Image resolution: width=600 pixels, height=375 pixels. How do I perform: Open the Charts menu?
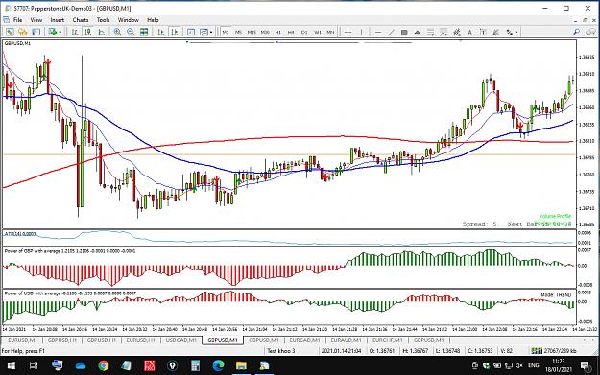81,20
